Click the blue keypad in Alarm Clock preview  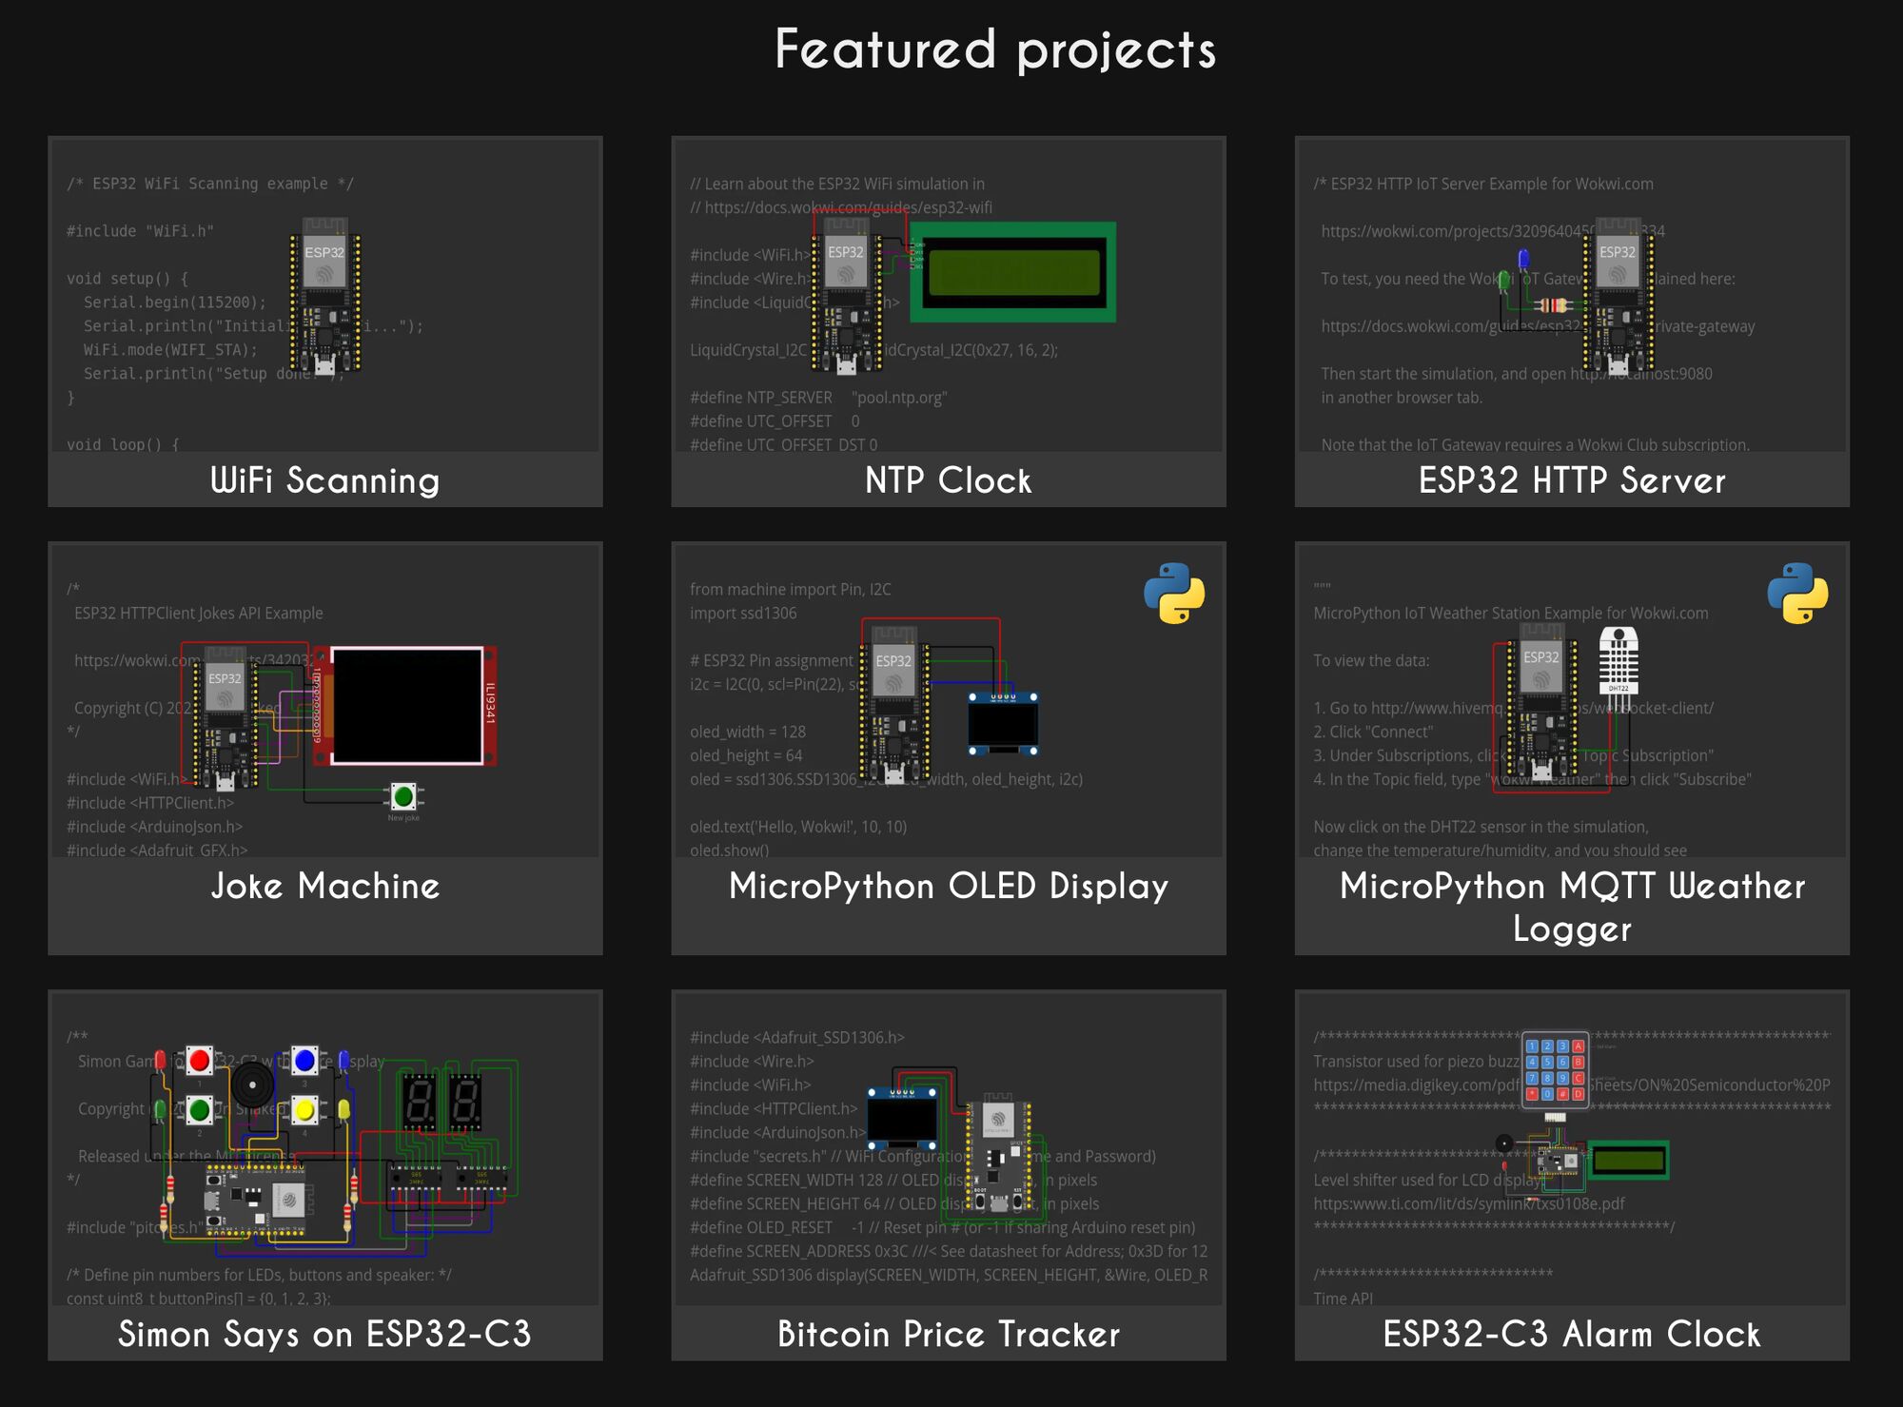(x=1555, y=1069)
